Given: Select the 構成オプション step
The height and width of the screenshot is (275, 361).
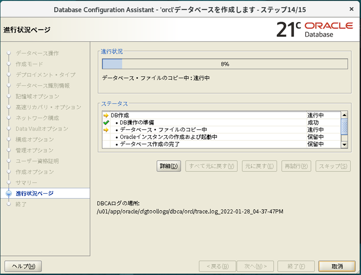Looking at the screenshot, I should [x=34, y=139].
